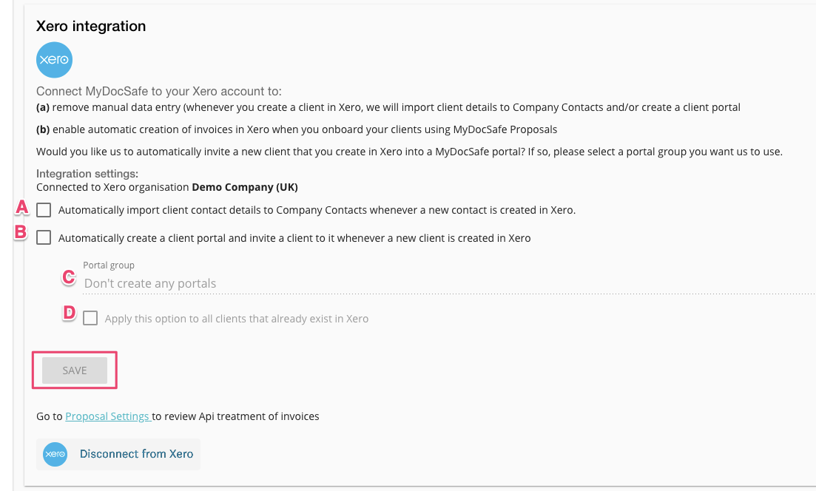Screen dimensions: 816x491
Task: Click the small Xero icon beside Disconnect
Action: pos(55,454)
